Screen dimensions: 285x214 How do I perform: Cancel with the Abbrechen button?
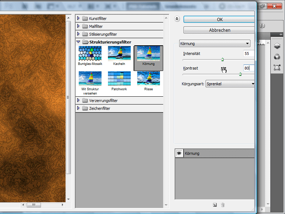(x=219, y=30)
